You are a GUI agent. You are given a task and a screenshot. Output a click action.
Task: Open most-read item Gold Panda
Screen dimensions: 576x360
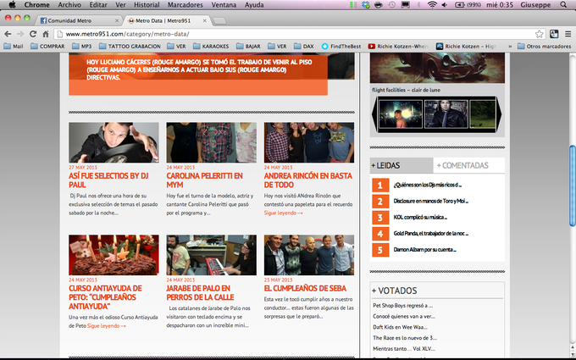431,233
